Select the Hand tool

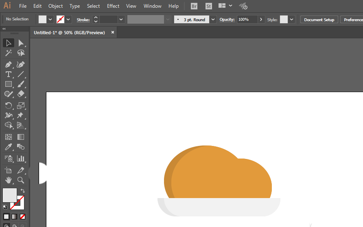pyautogui.click(x=8, y=180)
